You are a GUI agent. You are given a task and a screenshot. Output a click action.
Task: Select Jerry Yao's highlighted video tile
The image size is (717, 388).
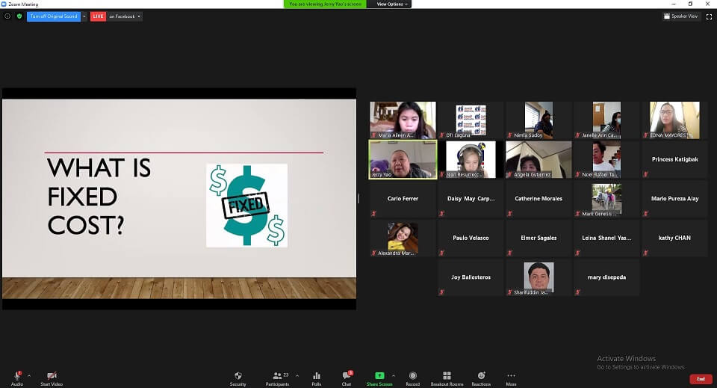[x=403, y=159]
